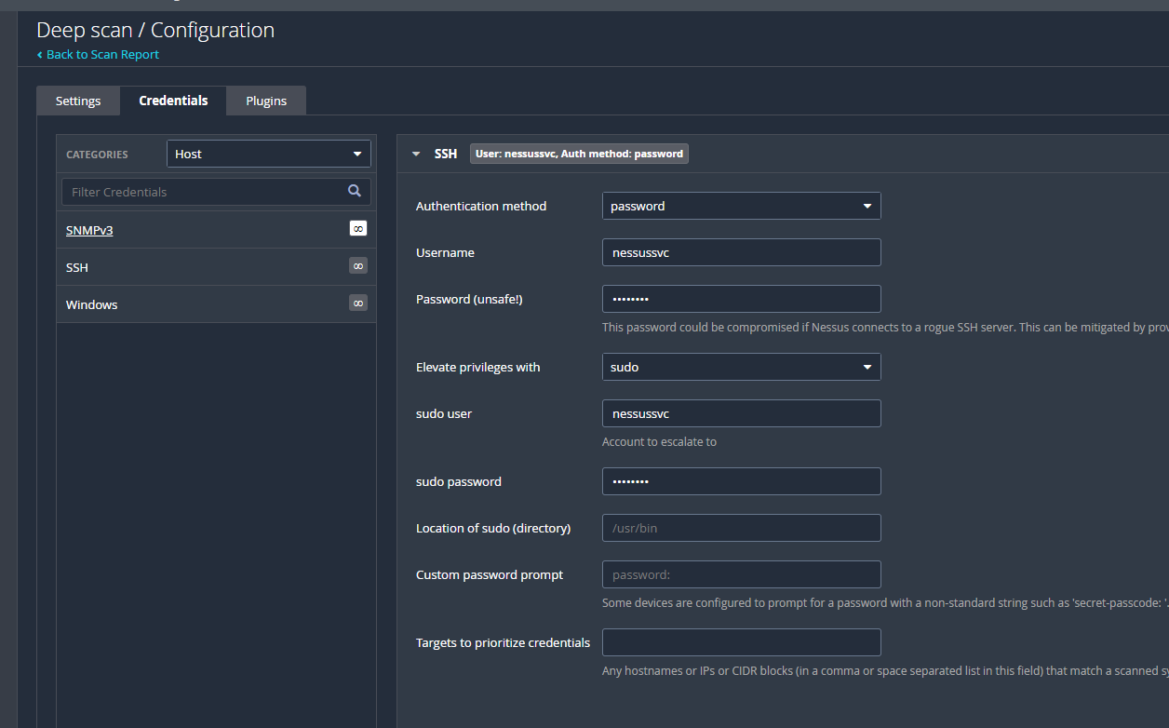Click the 'CATEGORIES' label
The height and width of the screenshot is (728, 1169).
pos(97,155)
